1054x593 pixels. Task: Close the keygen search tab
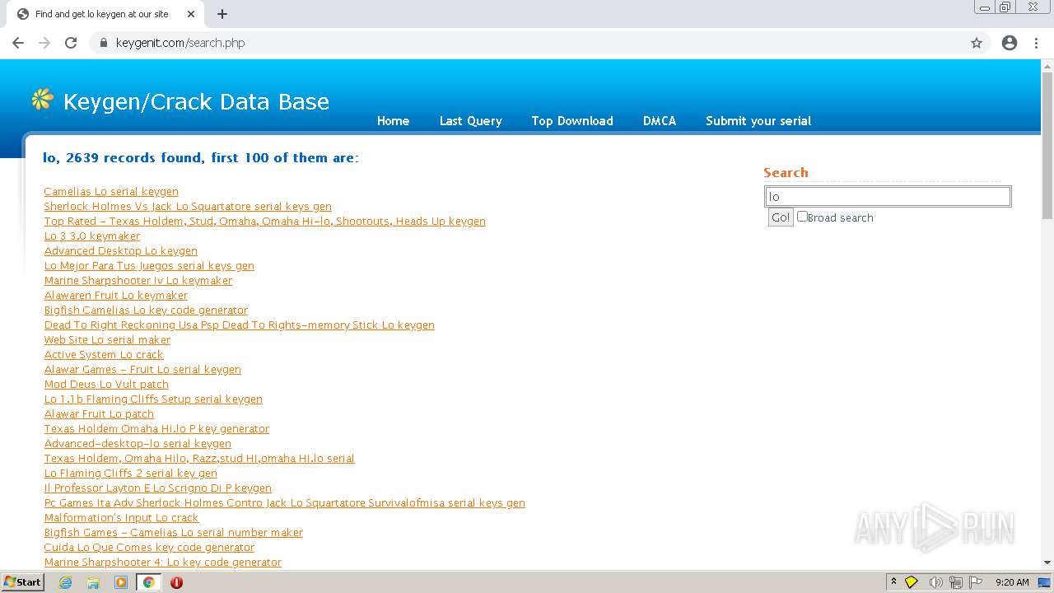tap(191, 14)
